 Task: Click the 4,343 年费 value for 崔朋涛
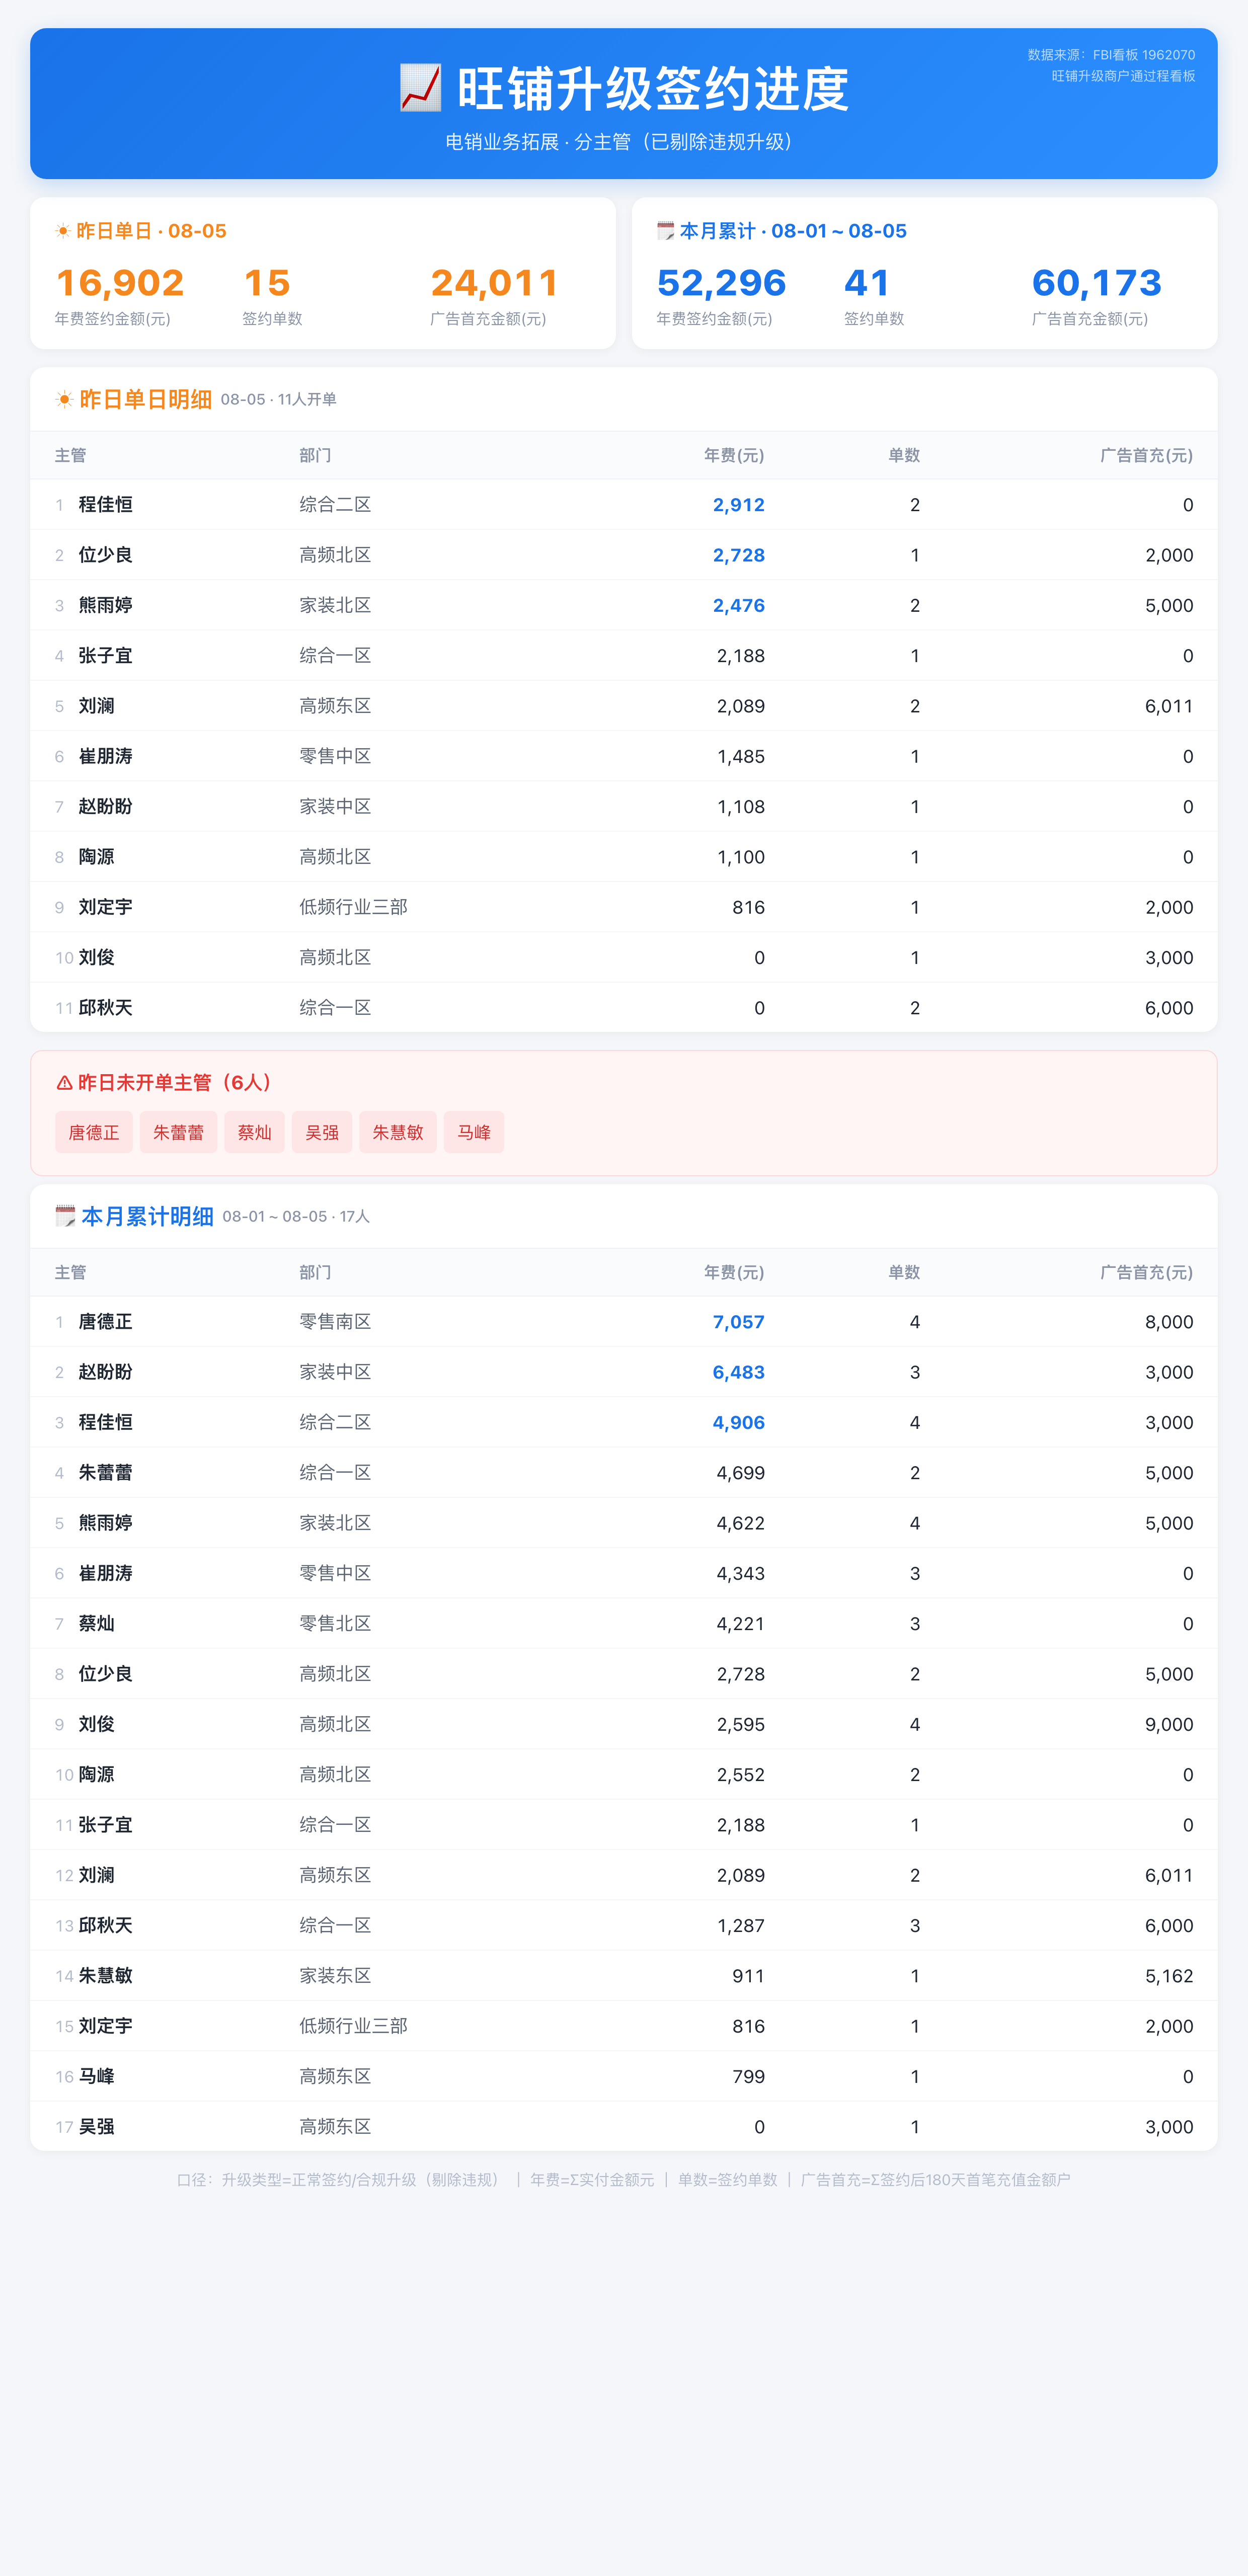click(741, 1574)
